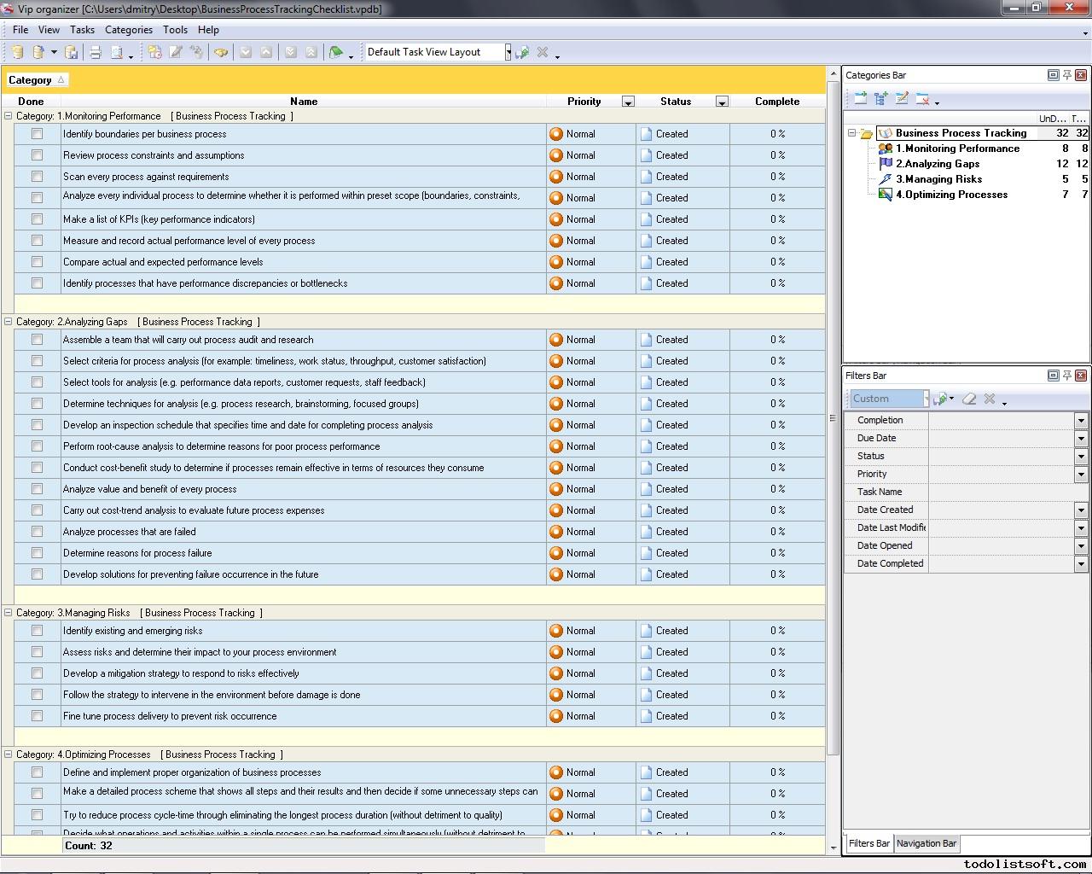Click the Add subcategory tree icon in Categories Bar
This screenshot has height=874, width=1092.
click(881, 99)
